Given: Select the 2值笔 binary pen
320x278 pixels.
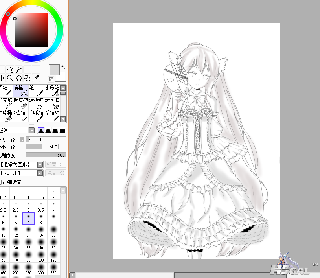Looking at the screenshot, I should [20, 116].
